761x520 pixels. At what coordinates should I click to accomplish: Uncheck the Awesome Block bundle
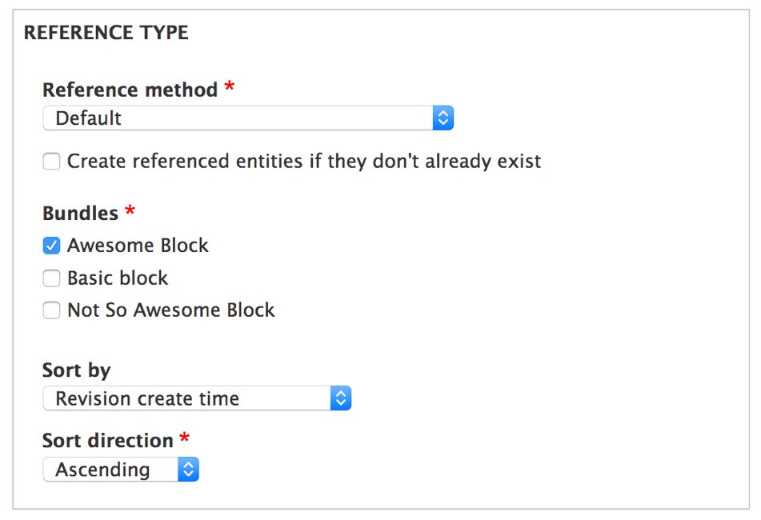click(51, 246)
